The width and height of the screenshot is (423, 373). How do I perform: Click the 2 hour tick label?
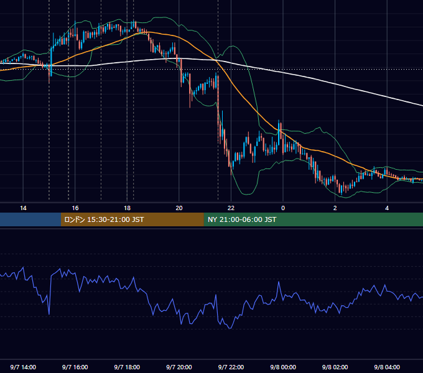[x=335, y=208]
